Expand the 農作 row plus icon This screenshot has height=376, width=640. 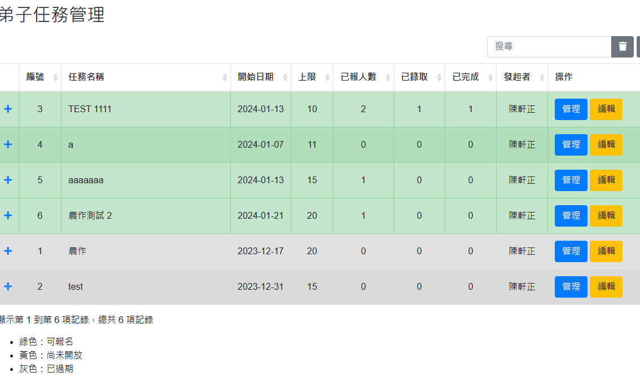coord(8,251)
